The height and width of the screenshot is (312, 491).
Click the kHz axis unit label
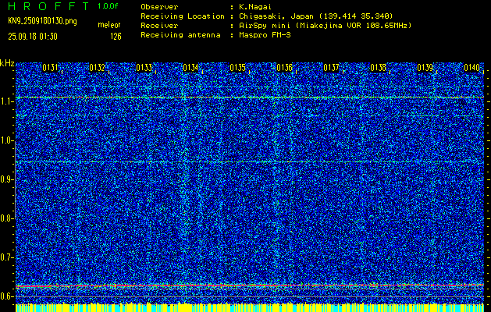(x=7, y=63)
